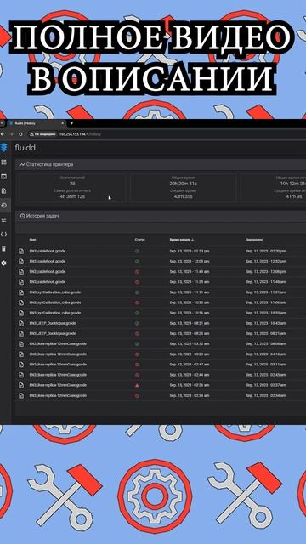Open the Dashboard sidebar icon

pos(3,162)
